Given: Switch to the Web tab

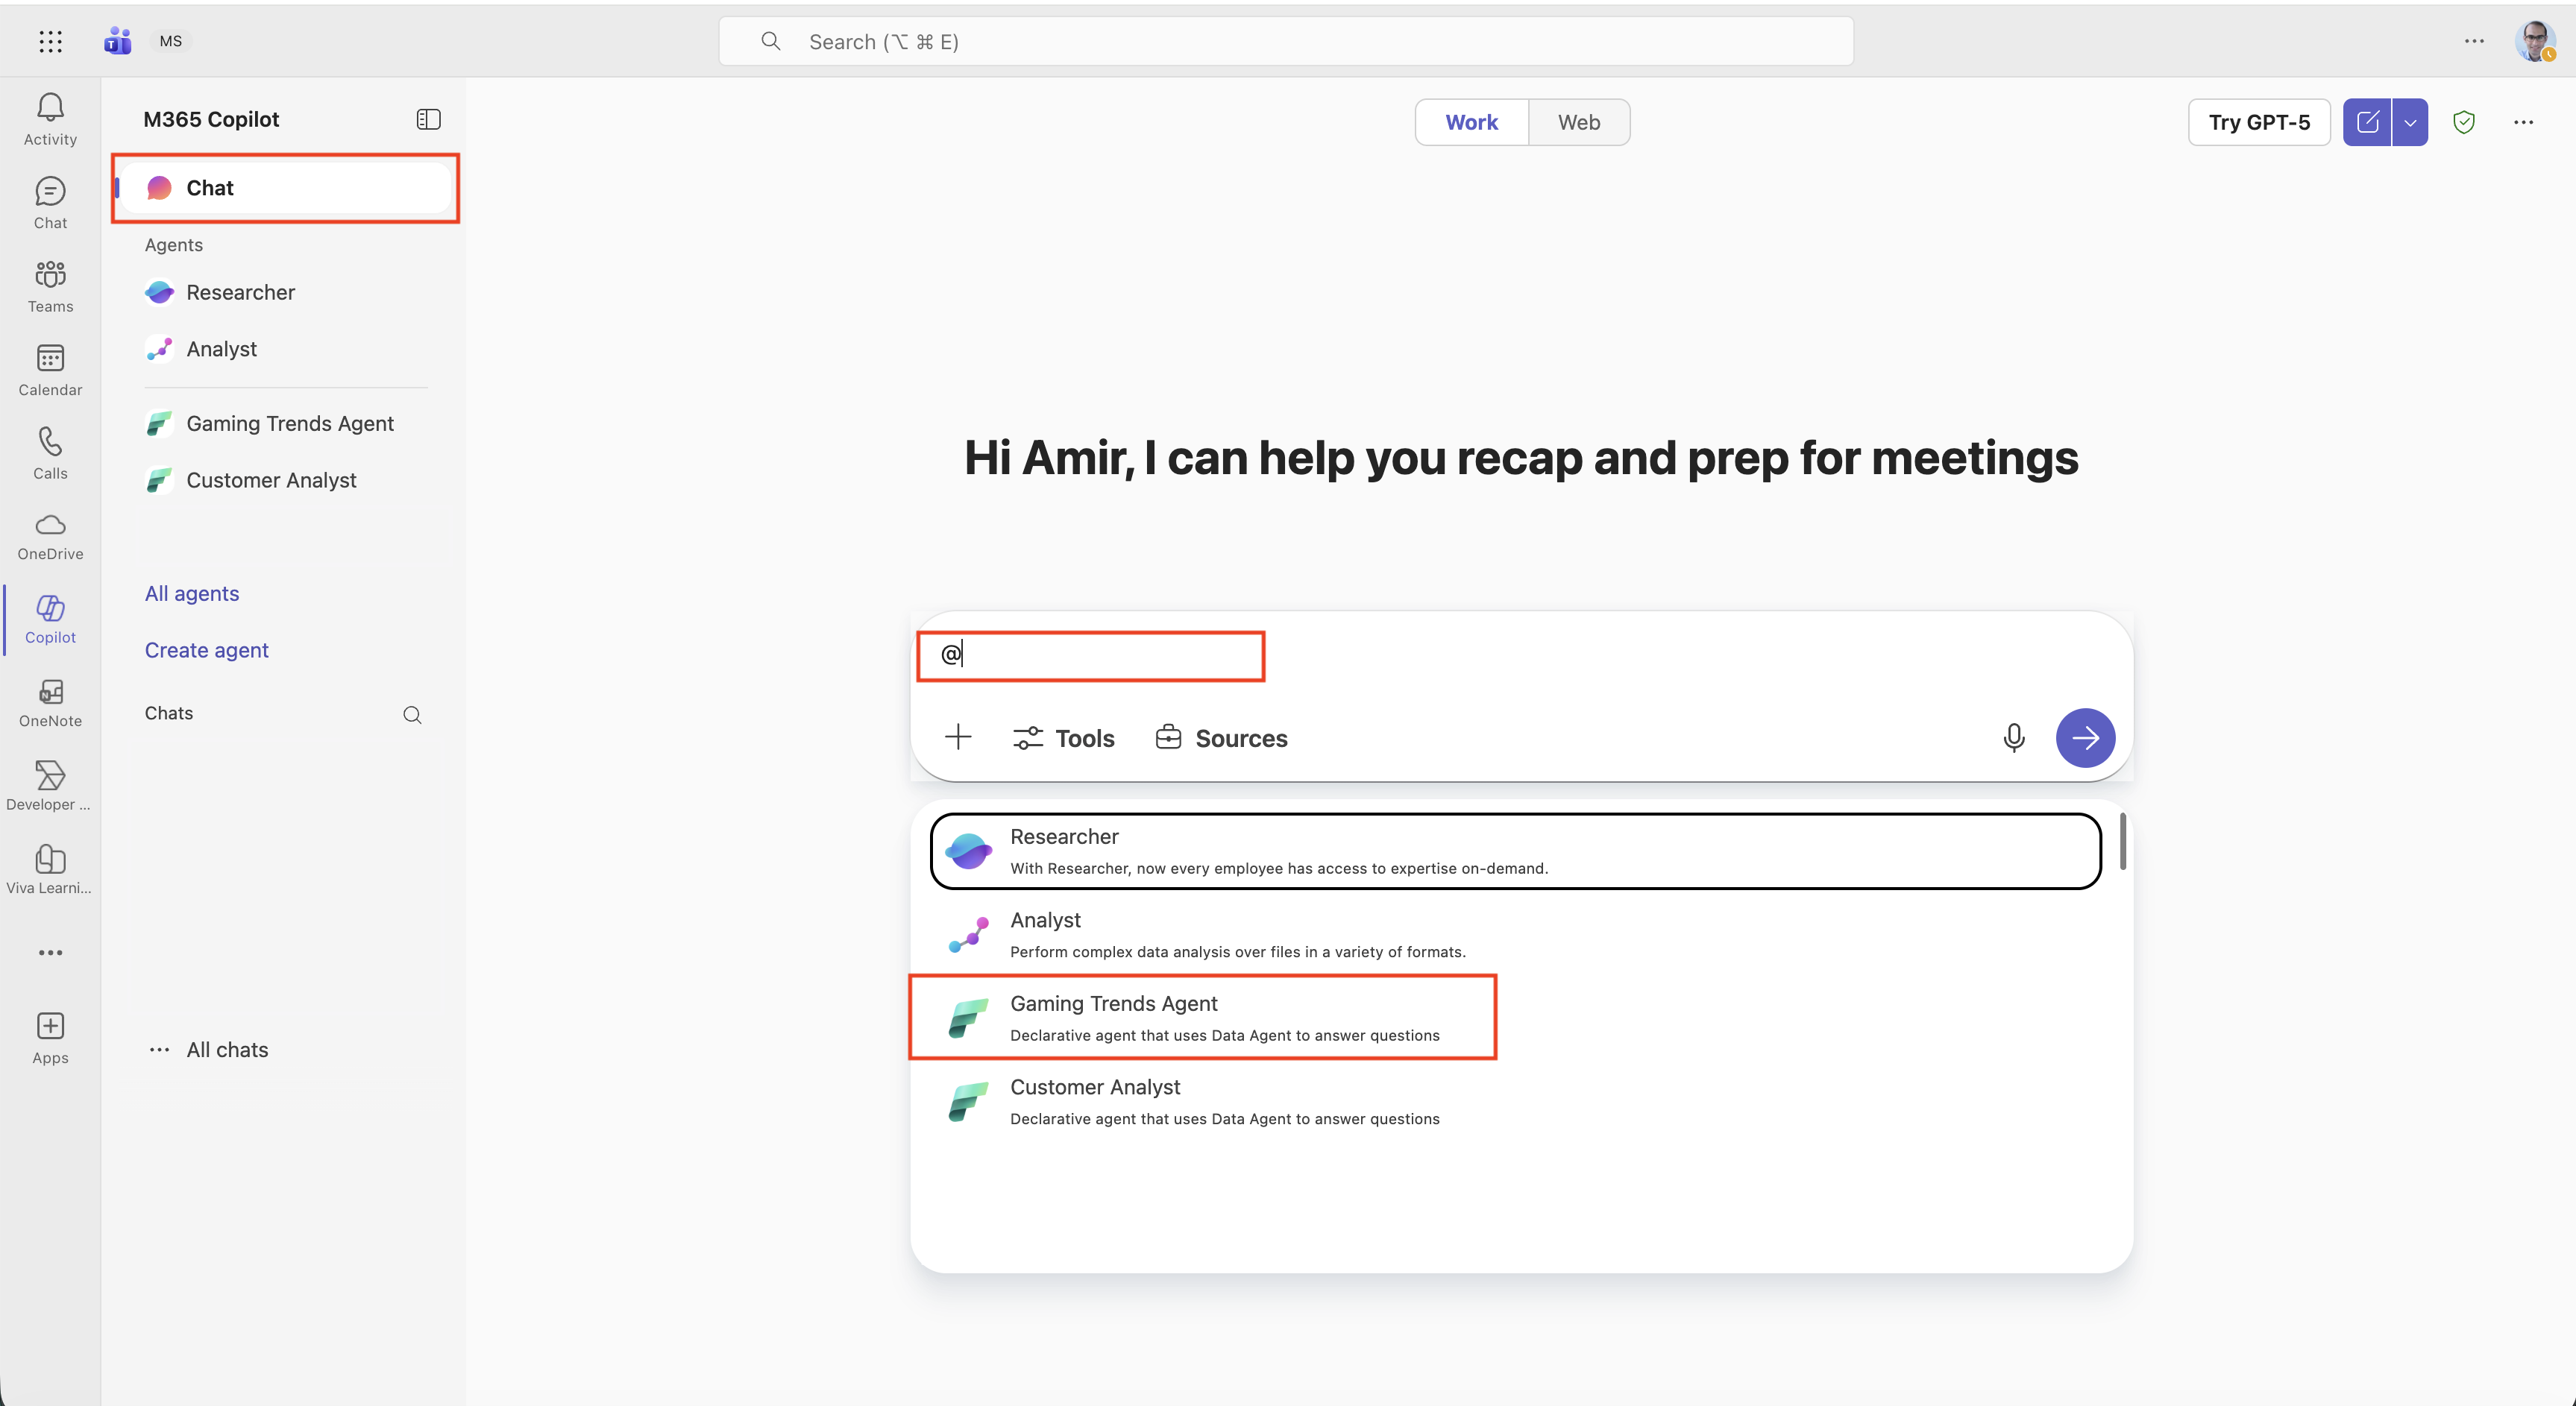Looking at the screenshot, I should click(x=1579, y=122).
